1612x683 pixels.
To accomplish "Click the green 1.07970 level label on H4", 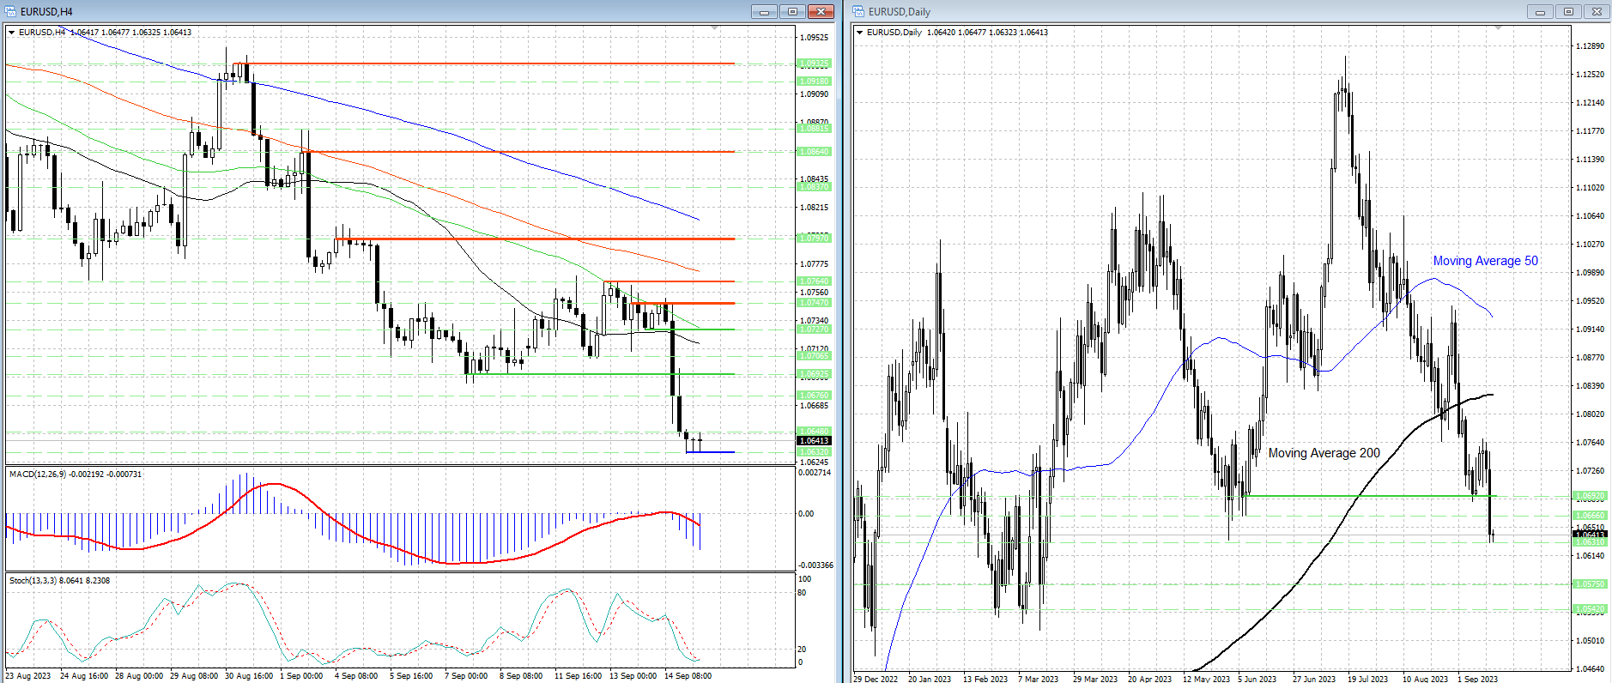I will [x=814, y=239].
